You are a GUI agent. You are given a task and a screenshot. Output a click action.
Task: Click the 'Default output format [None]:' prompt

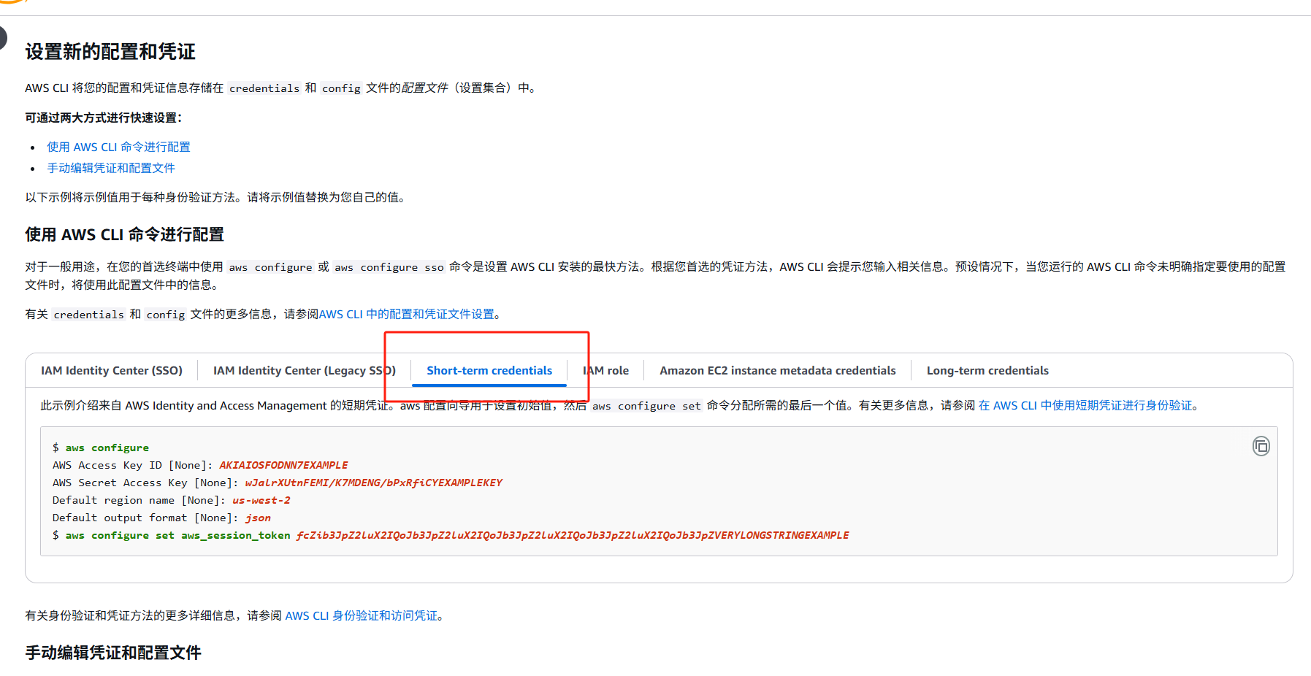[x=145, y=518]
